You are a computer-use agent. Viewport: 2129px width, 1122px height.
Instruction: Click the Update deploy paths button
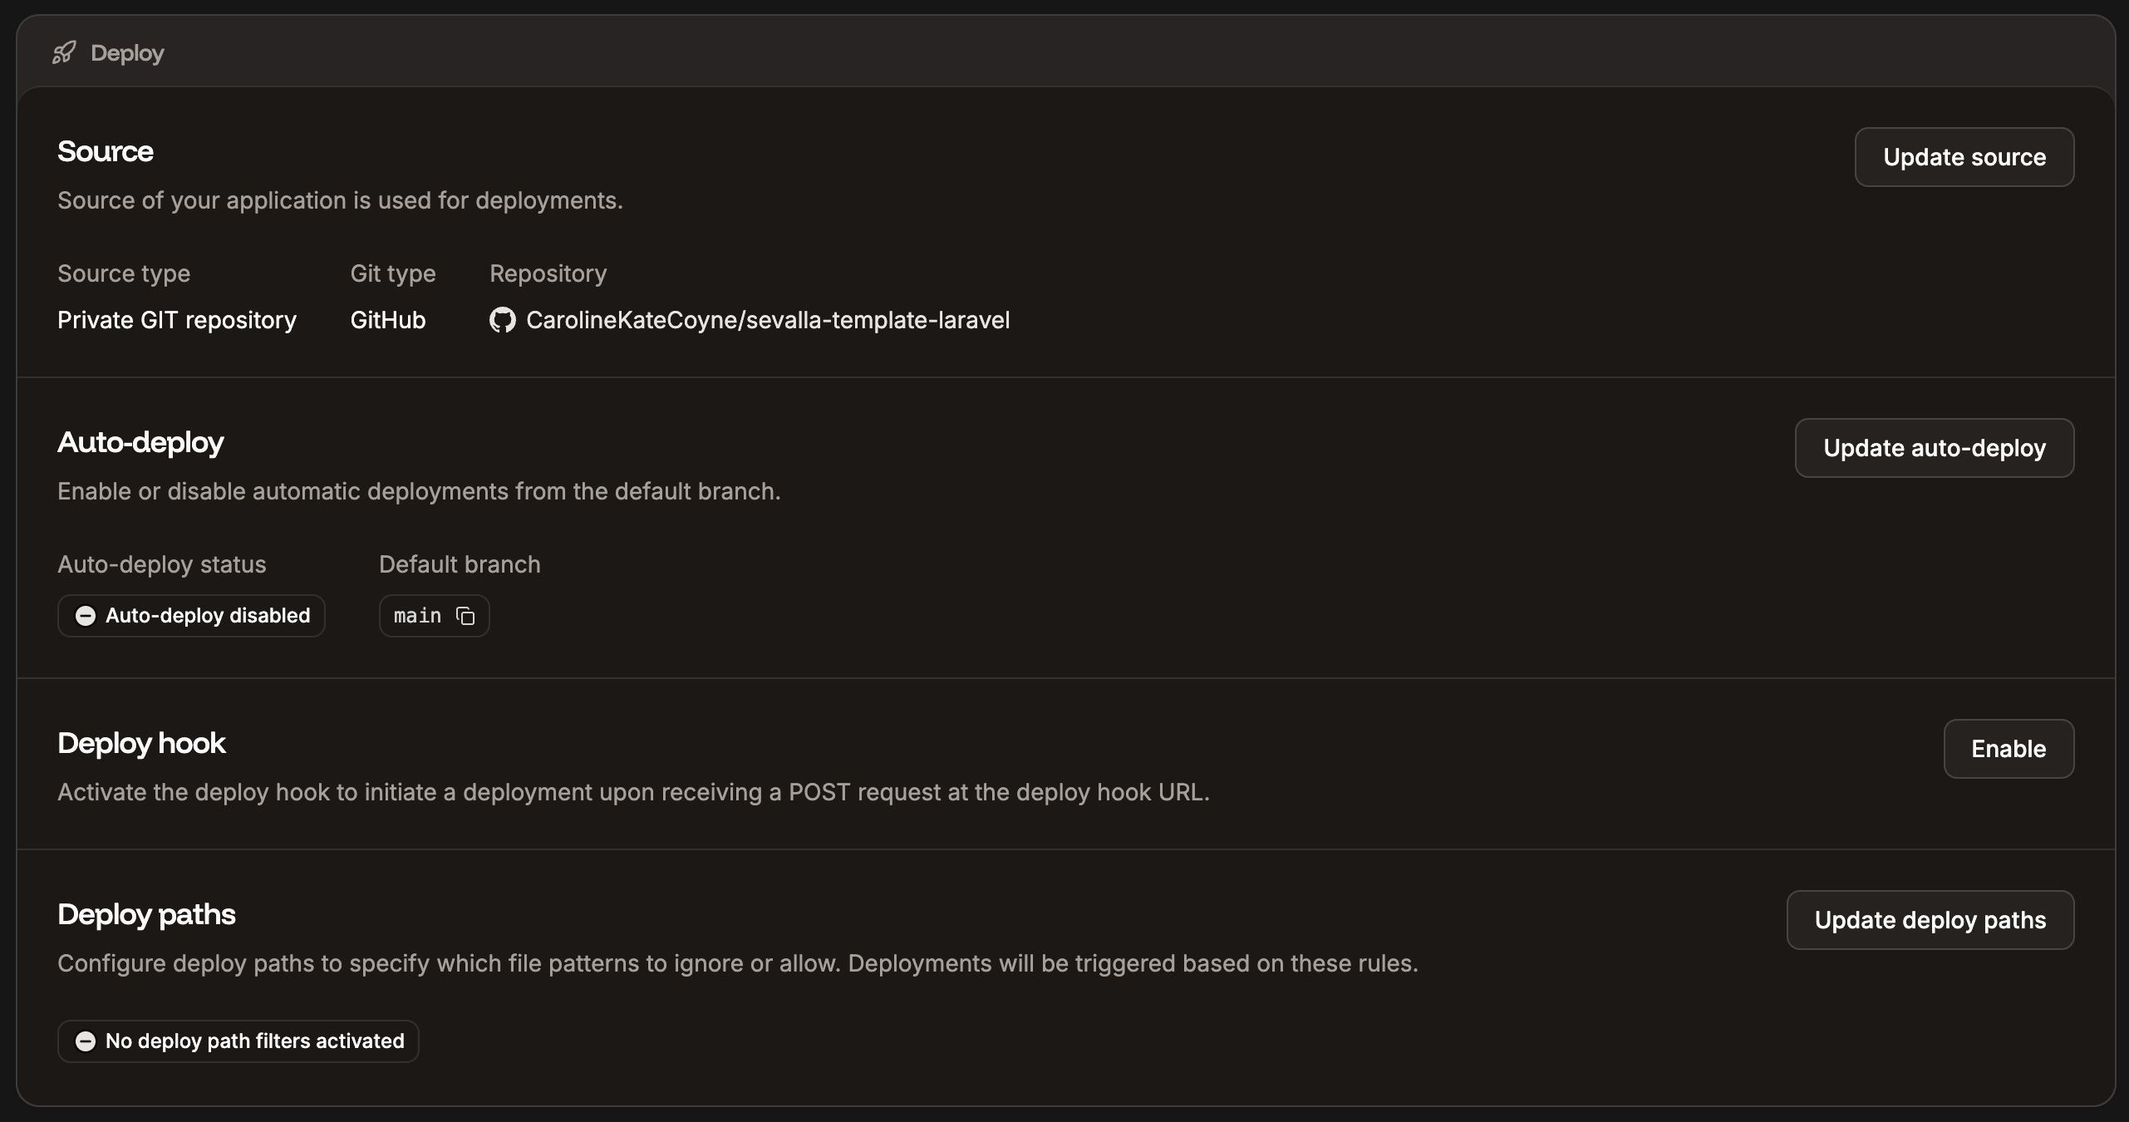coord(1930,919)
